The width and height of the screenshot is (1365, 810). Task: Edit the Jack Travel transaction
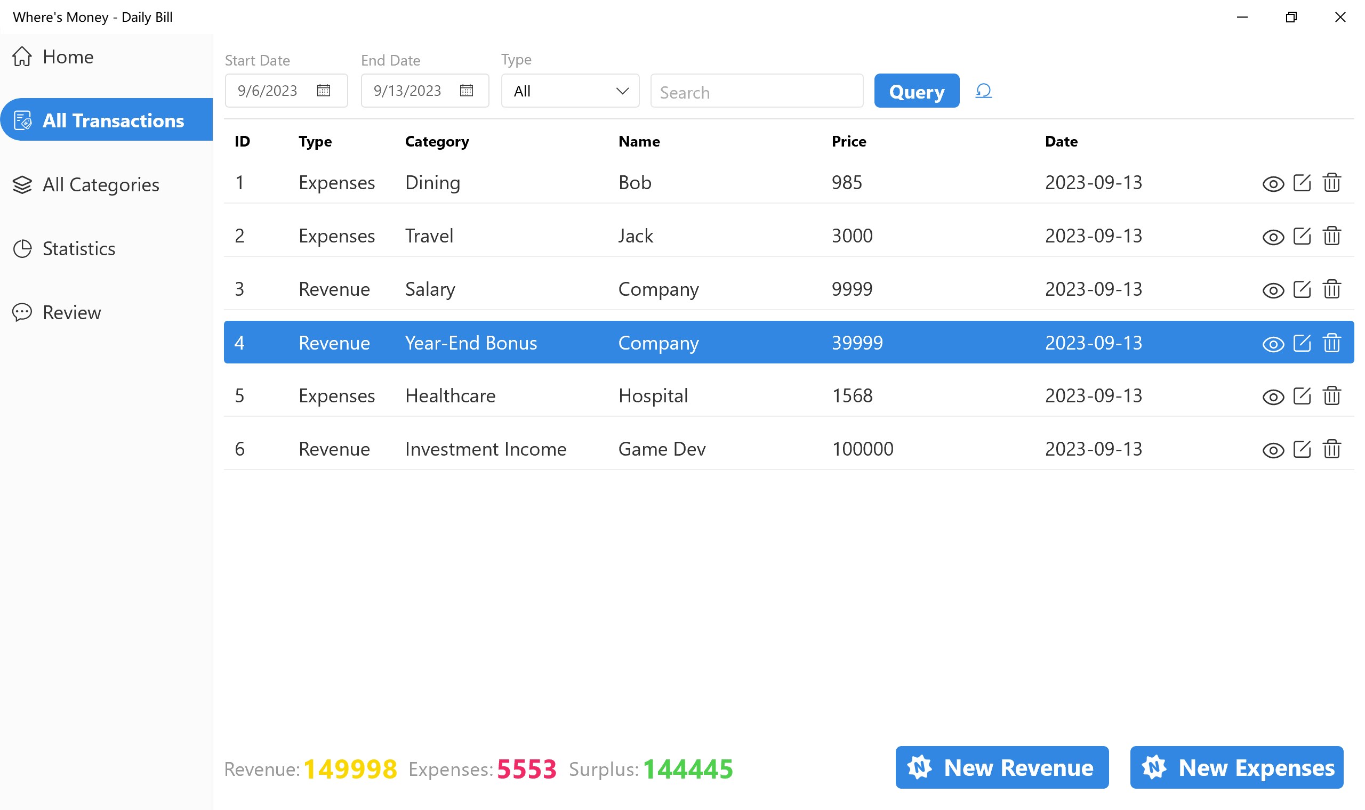tap(1302, 237)
